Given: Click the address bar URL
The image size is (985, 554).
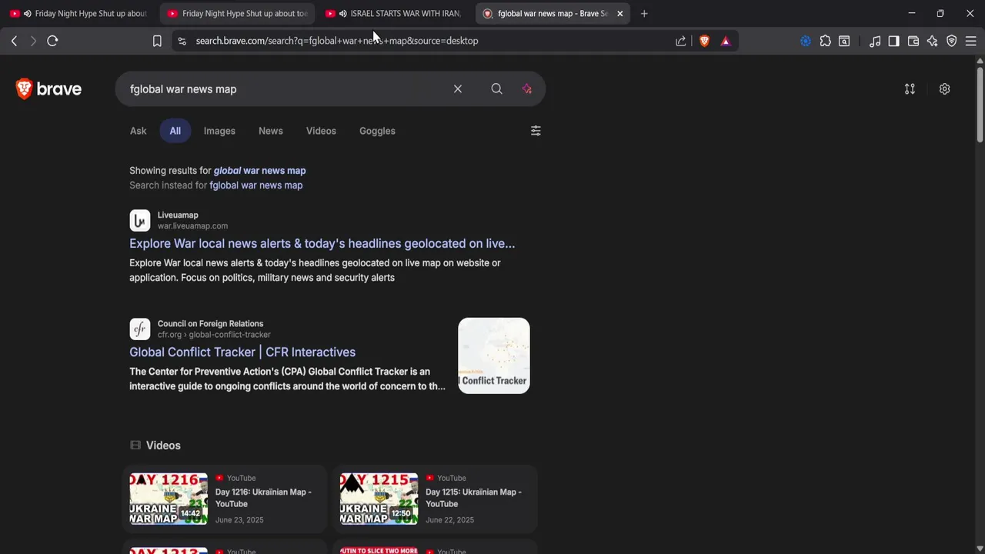Looking at the screenshot, I should pyautogui.click(x=337, y=41).
